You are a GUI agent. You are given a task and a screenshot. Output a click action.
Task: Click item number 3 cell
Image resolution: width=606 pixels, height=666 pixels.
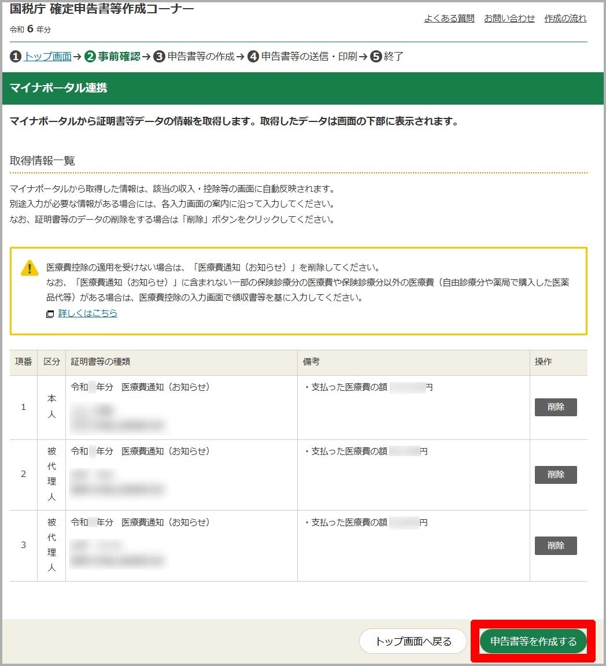[23, 545]
